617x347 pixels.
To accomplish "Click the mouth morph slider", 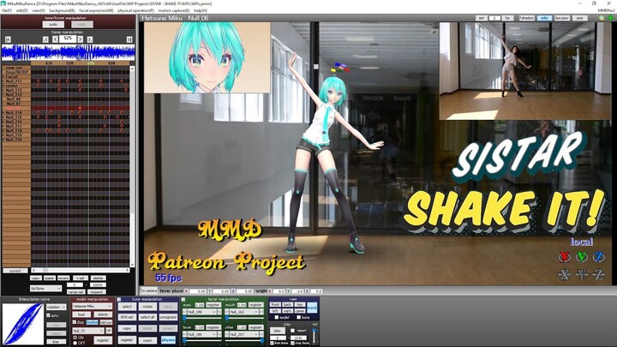I will [x=244, y=318].
